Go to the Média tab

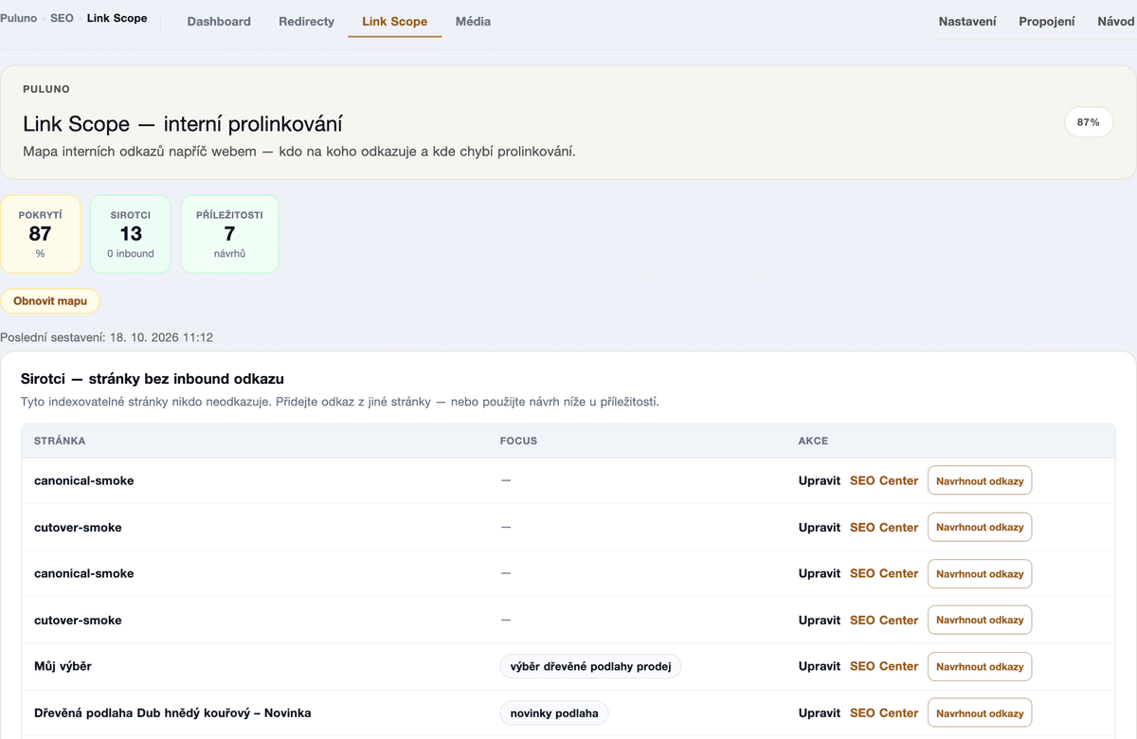click(473, 21)
